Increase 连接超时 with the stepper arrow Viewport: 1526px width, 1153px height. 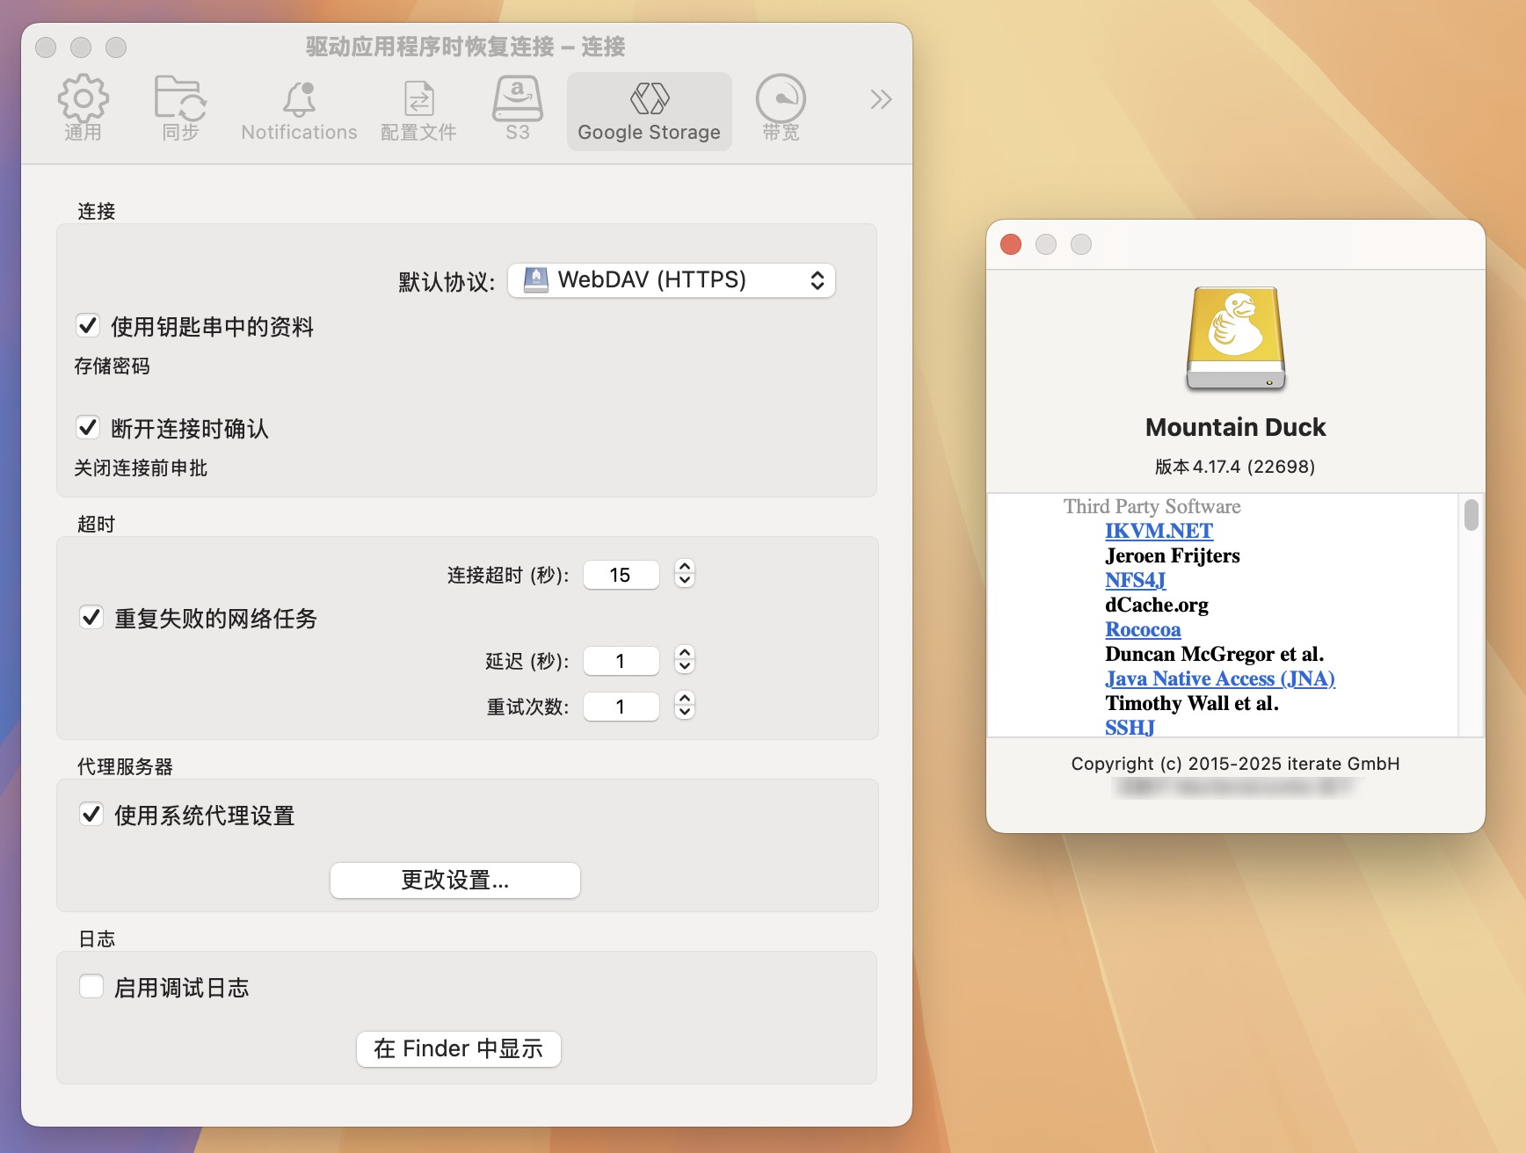click(x=684, y=568)
